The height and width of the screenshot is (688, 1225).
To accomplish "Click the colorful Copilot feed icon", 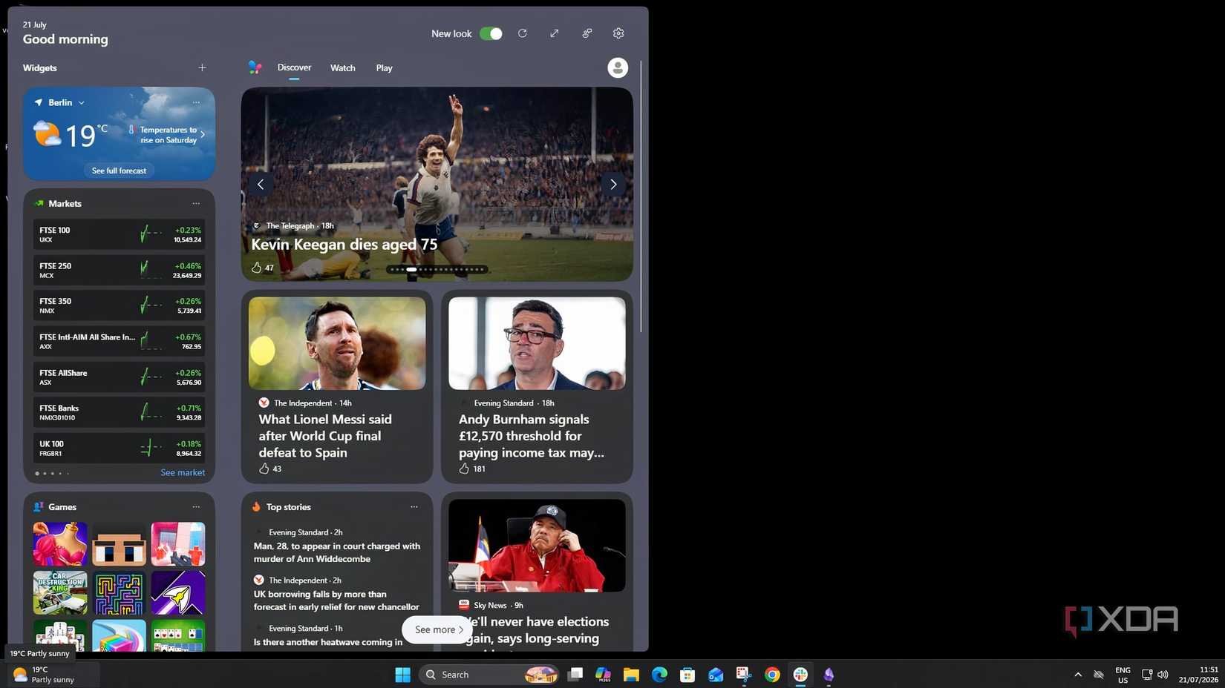I will [255, 67].
